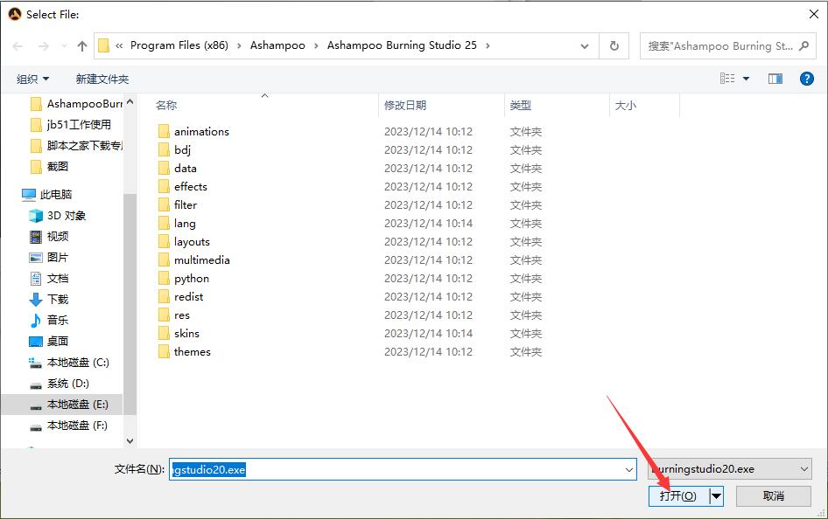Click the 打开(O) button

click(x=678, y=495)
